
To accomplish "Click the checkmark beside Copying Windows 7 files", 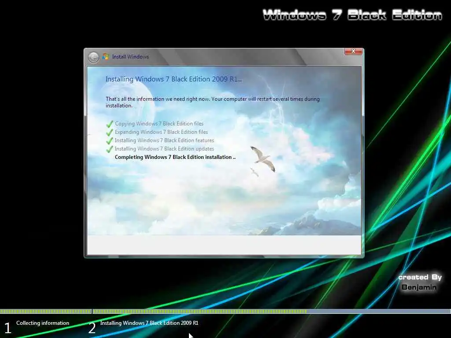I will (109, 124).
